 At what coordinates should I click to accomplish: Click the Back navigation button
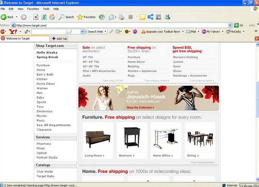(7, 17)
